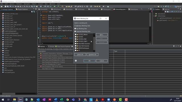Choose No Working Sets radio option
Viewport: 182px width, 102px height.
[x=75, y=28]
